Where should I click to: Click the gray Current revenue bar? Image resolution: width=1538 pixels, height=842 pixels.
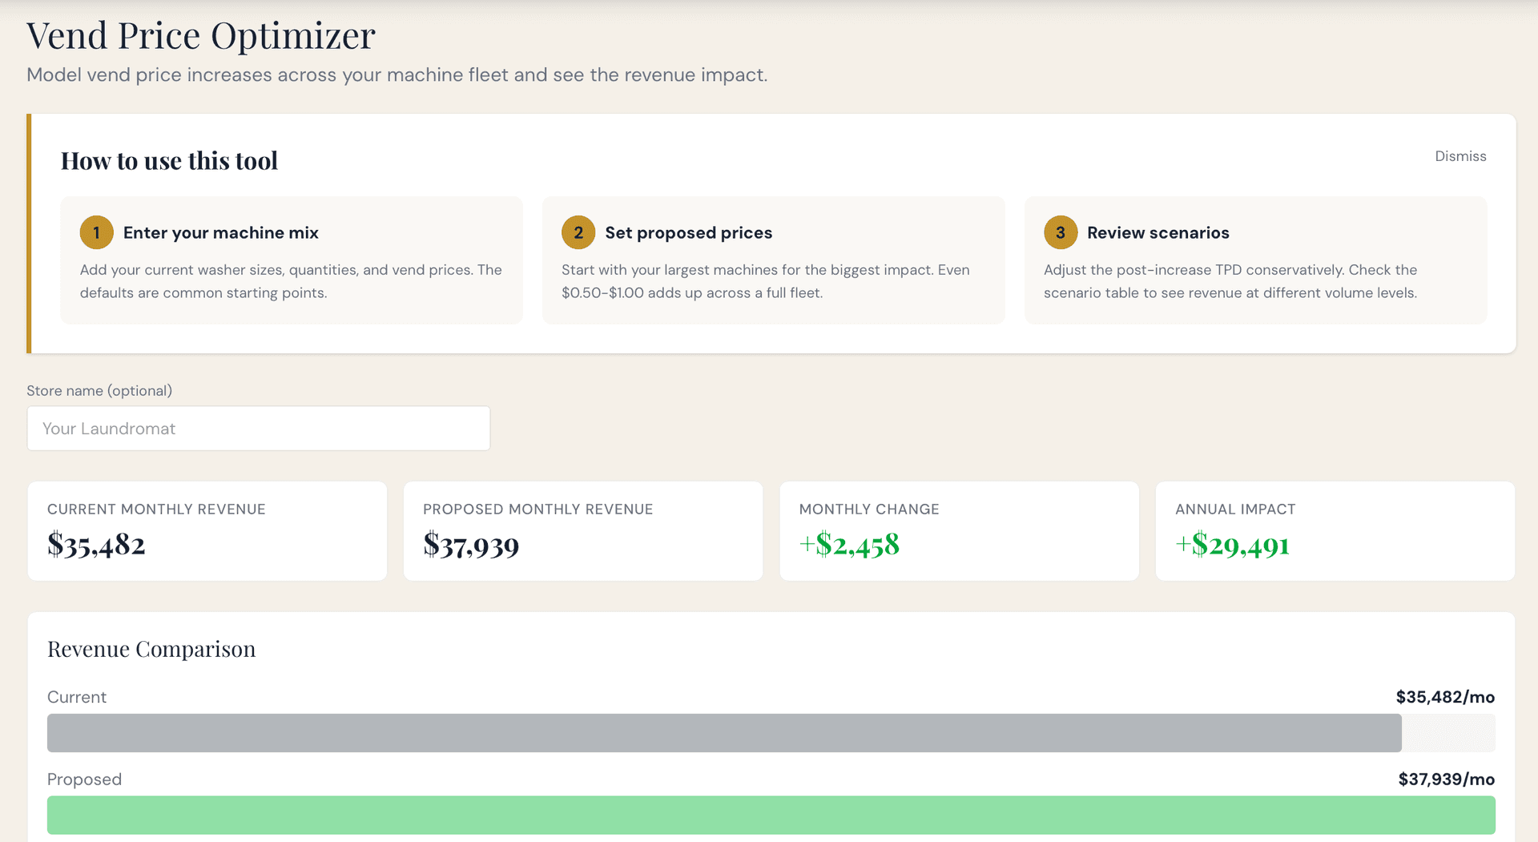[x=721, y=732]
